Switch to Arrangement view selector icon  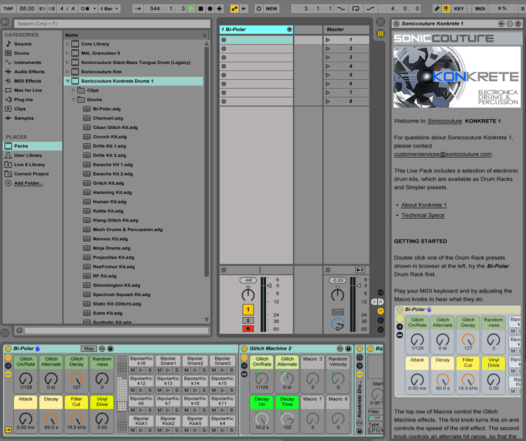pyautogui.click(x=381, y=22)
